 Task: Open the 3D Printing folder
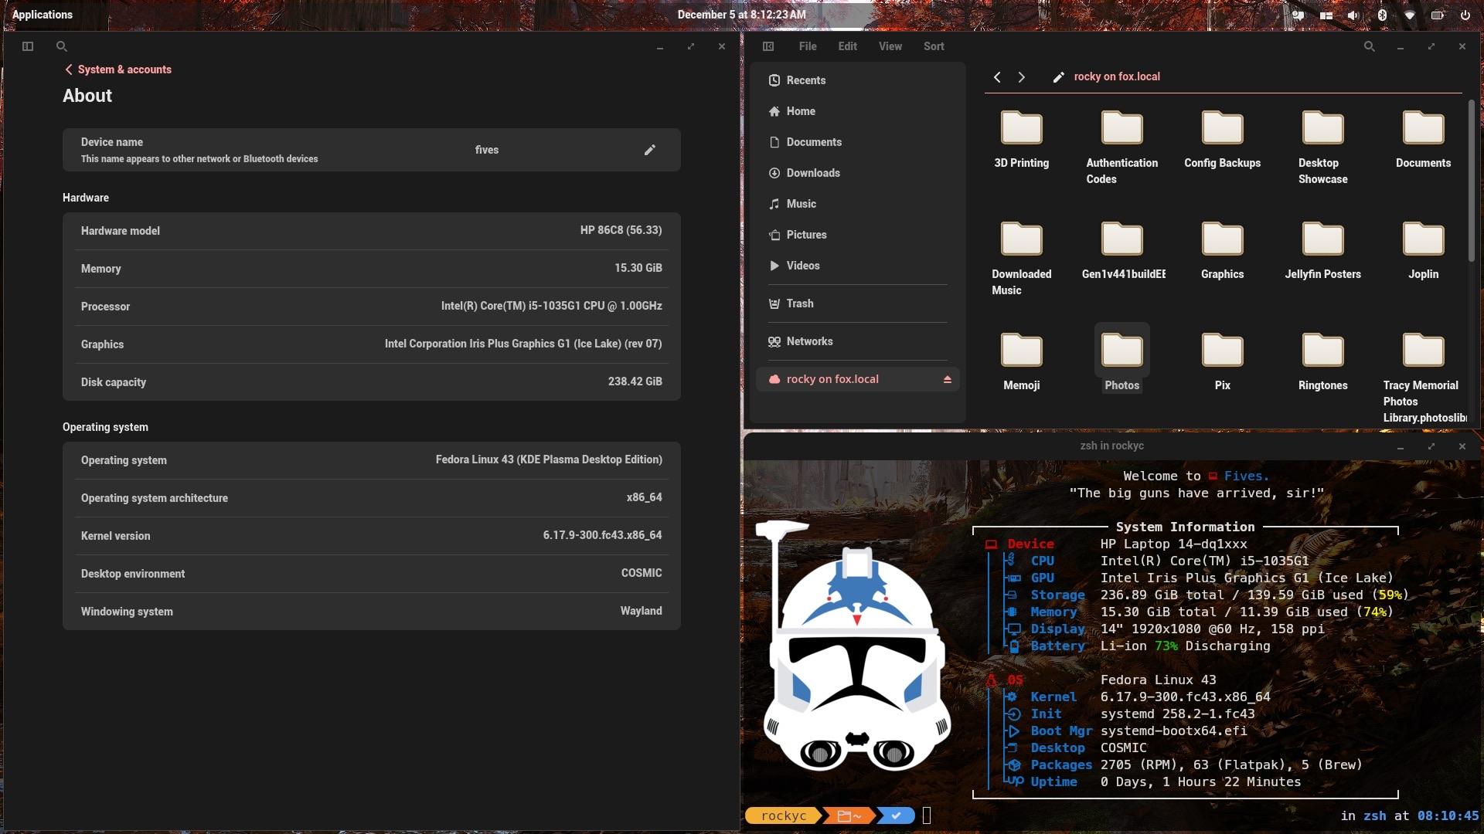[x=1021, y=138]
